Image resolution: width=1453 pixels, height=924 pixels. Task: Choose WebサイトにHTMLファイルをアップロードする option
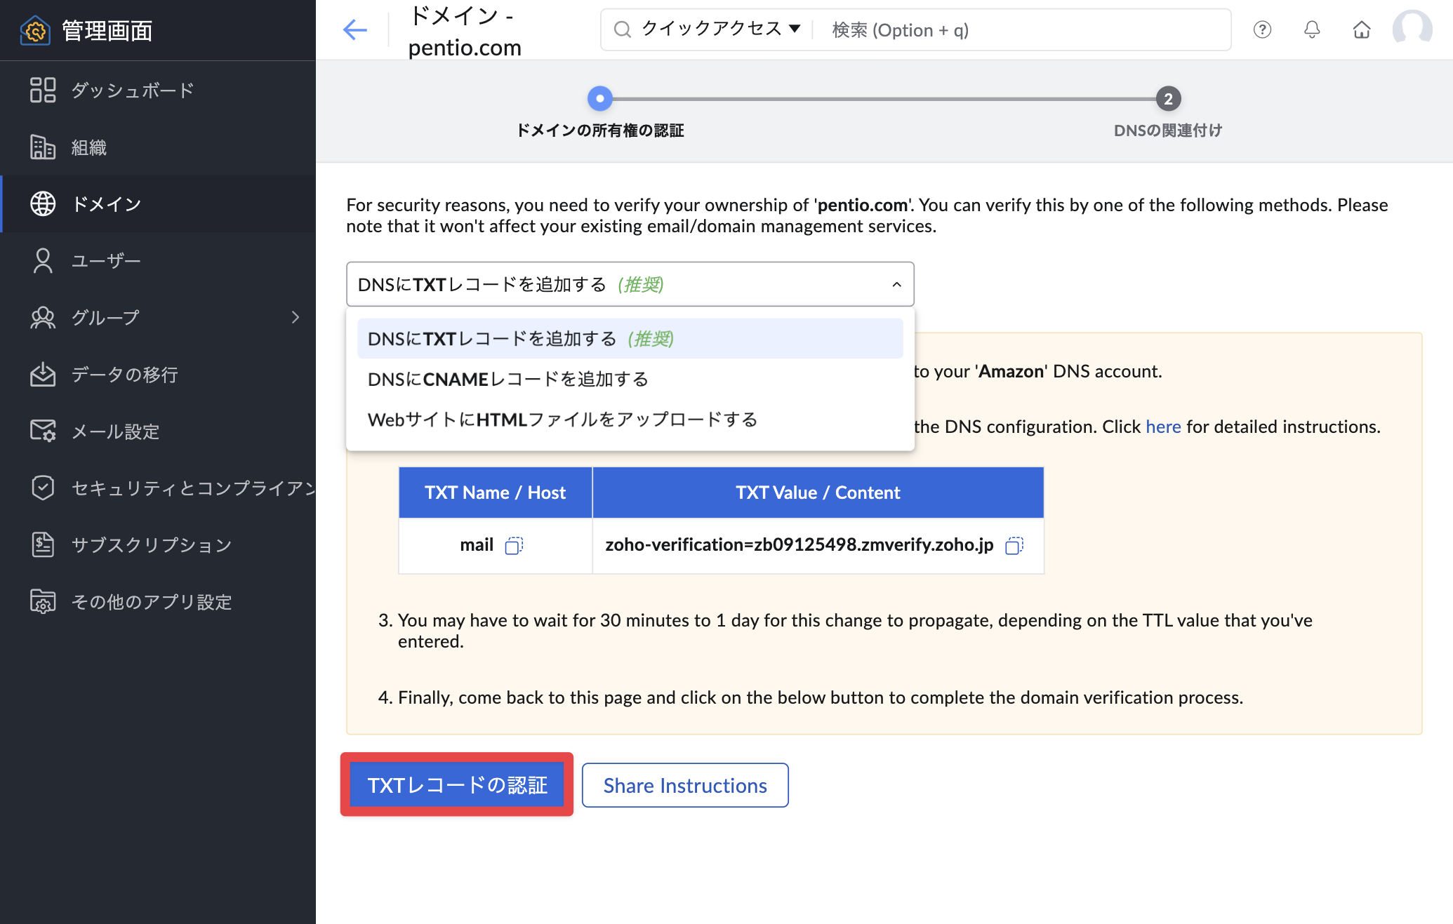click(x=630, y=420)
